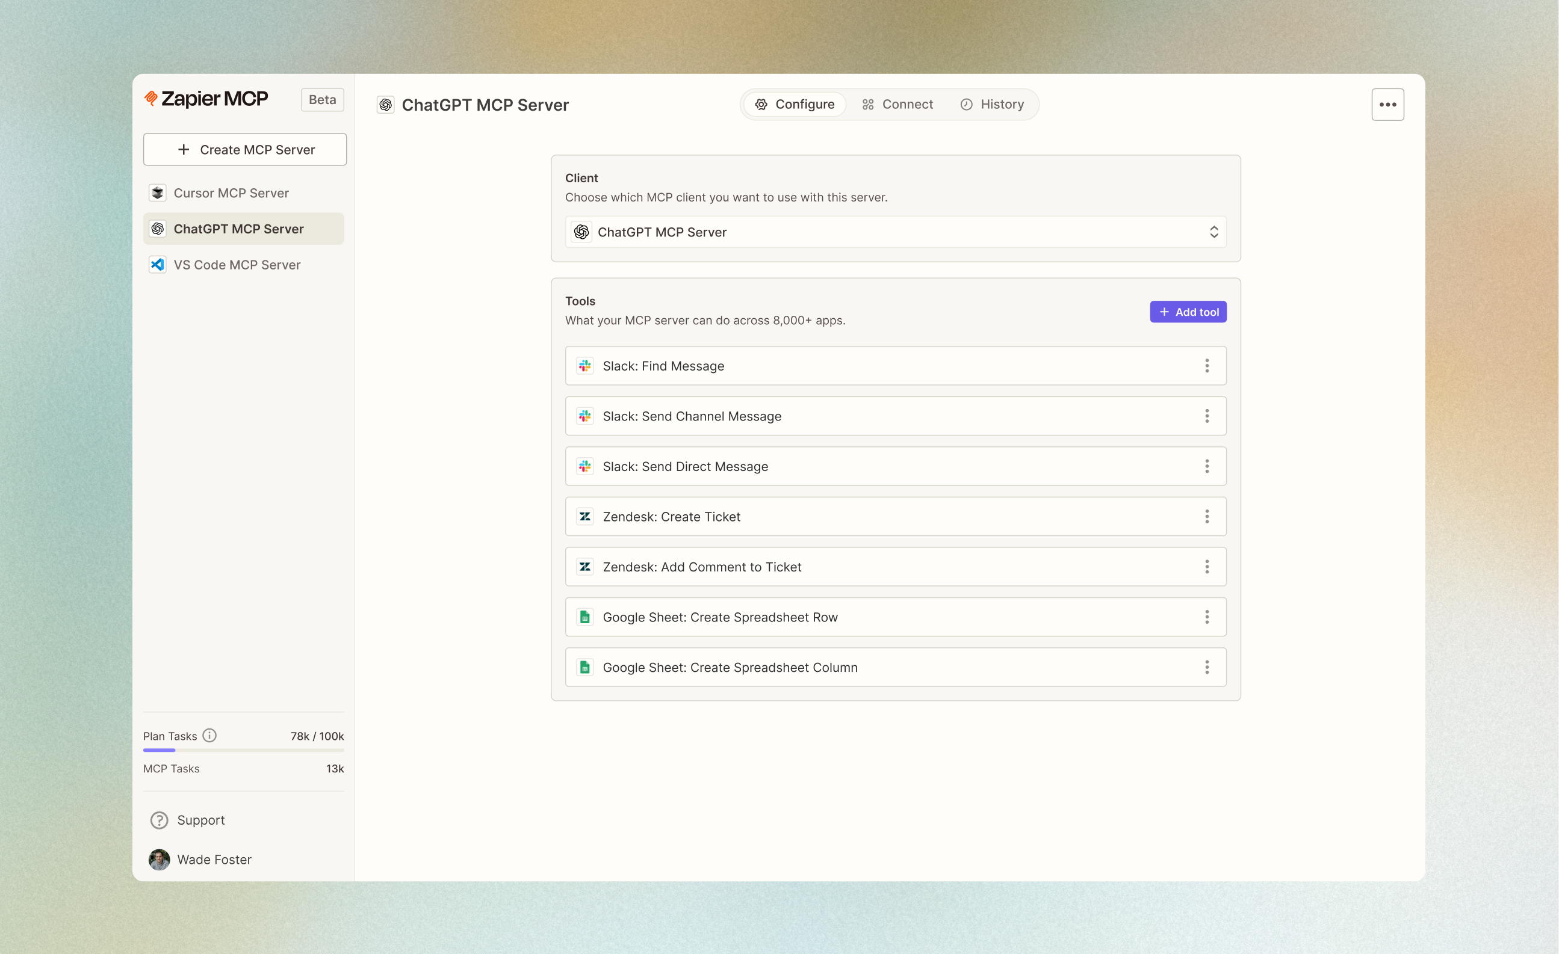This screenshot has height=954, width=1559.
Task: Open kebab menu for Slack: Send Direct Message
Action: (1207, 466)
